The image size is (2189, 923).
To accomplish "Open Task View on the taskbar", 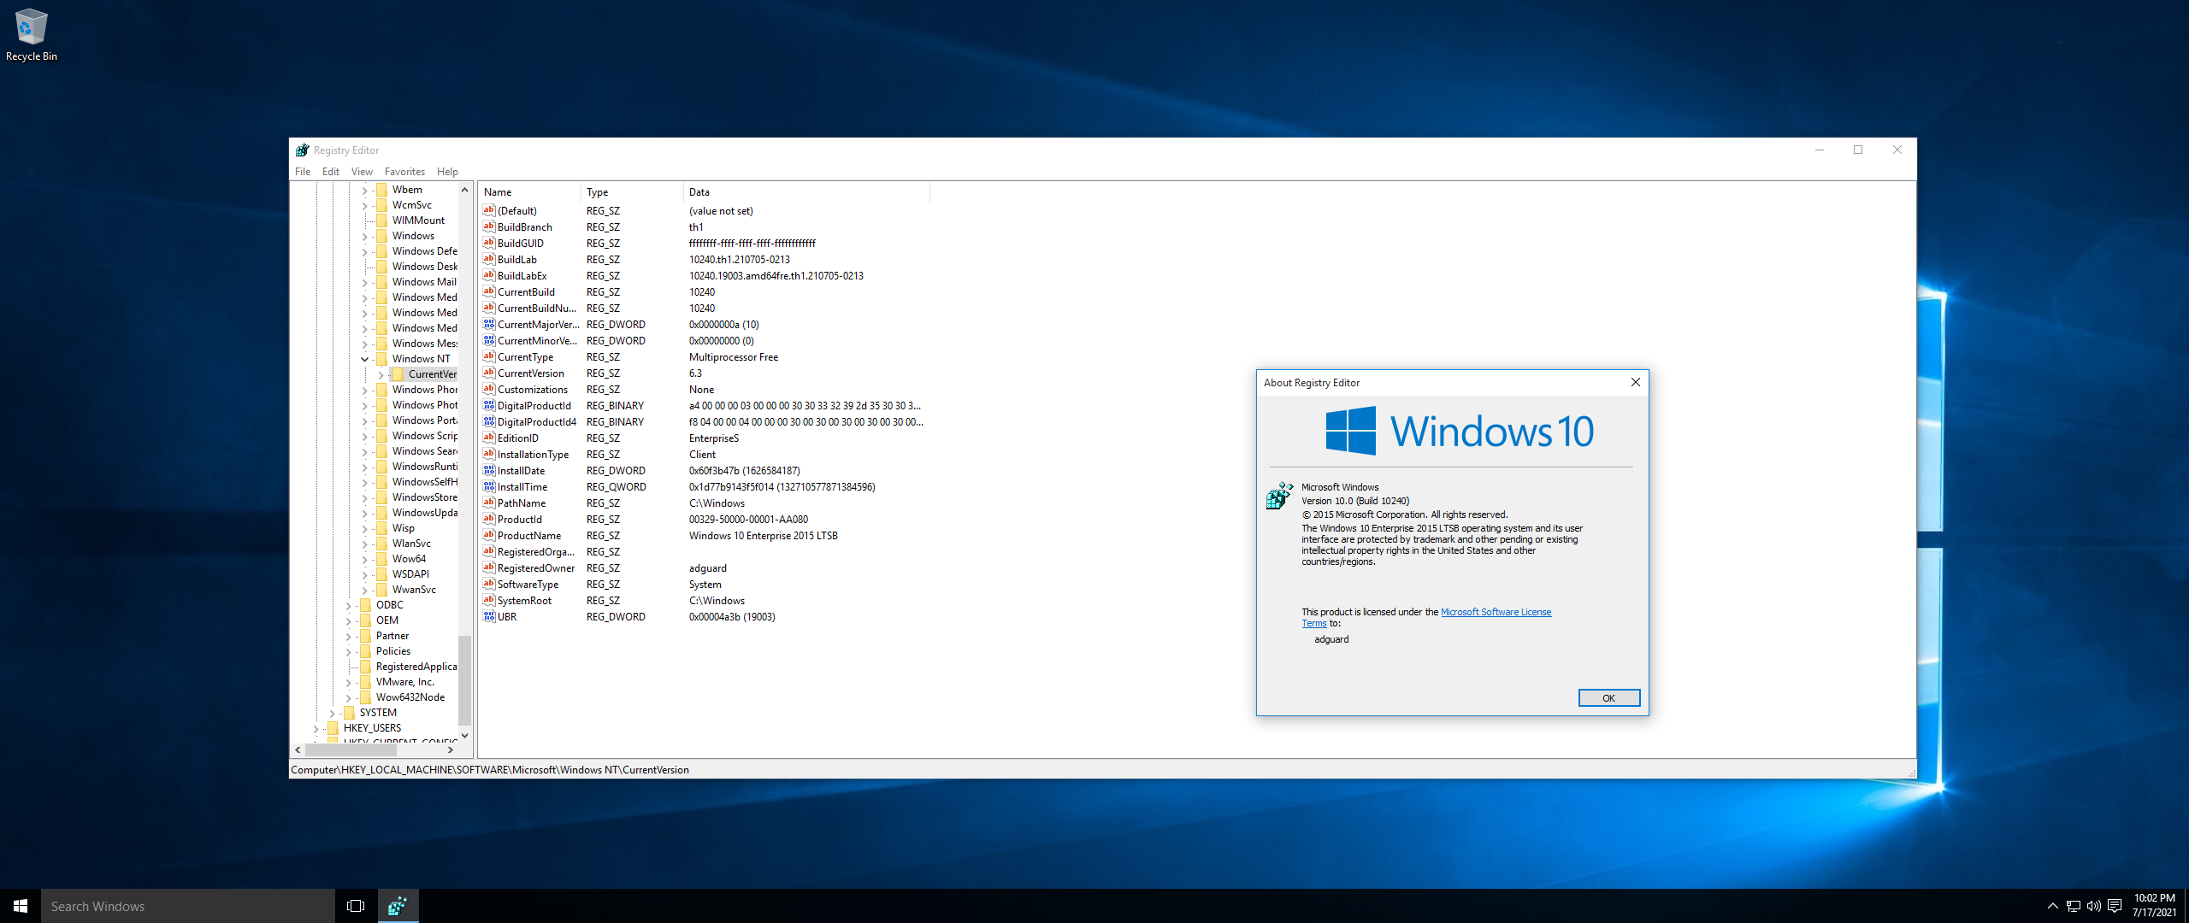I will click(x=356, y=906).
